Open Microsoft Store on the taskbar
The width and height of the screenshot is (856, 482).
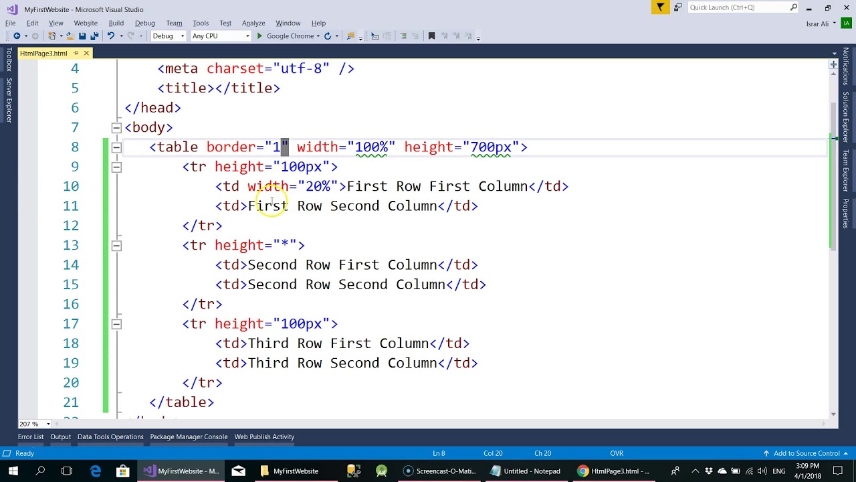click(x=123, y=471)
